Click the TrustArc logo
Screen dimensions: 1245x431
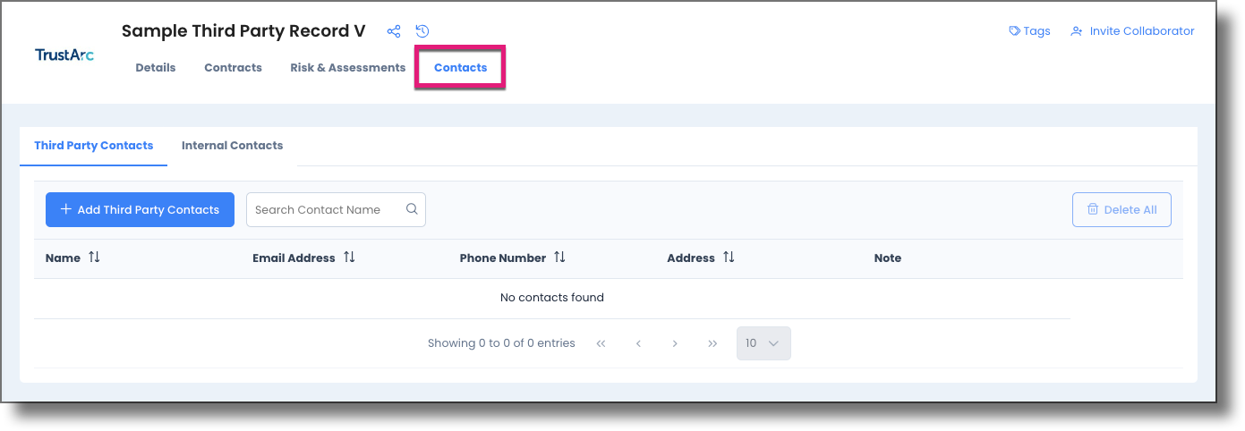click(64, 55)
